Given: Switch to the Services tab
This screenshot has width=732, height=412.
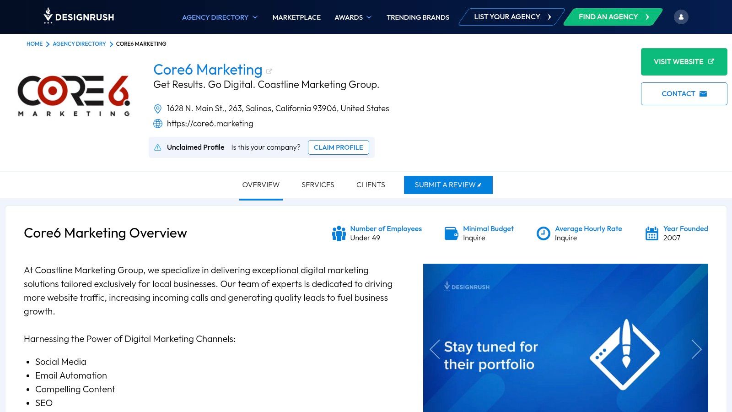Looking at the screenshot, I should pos(318,184).
